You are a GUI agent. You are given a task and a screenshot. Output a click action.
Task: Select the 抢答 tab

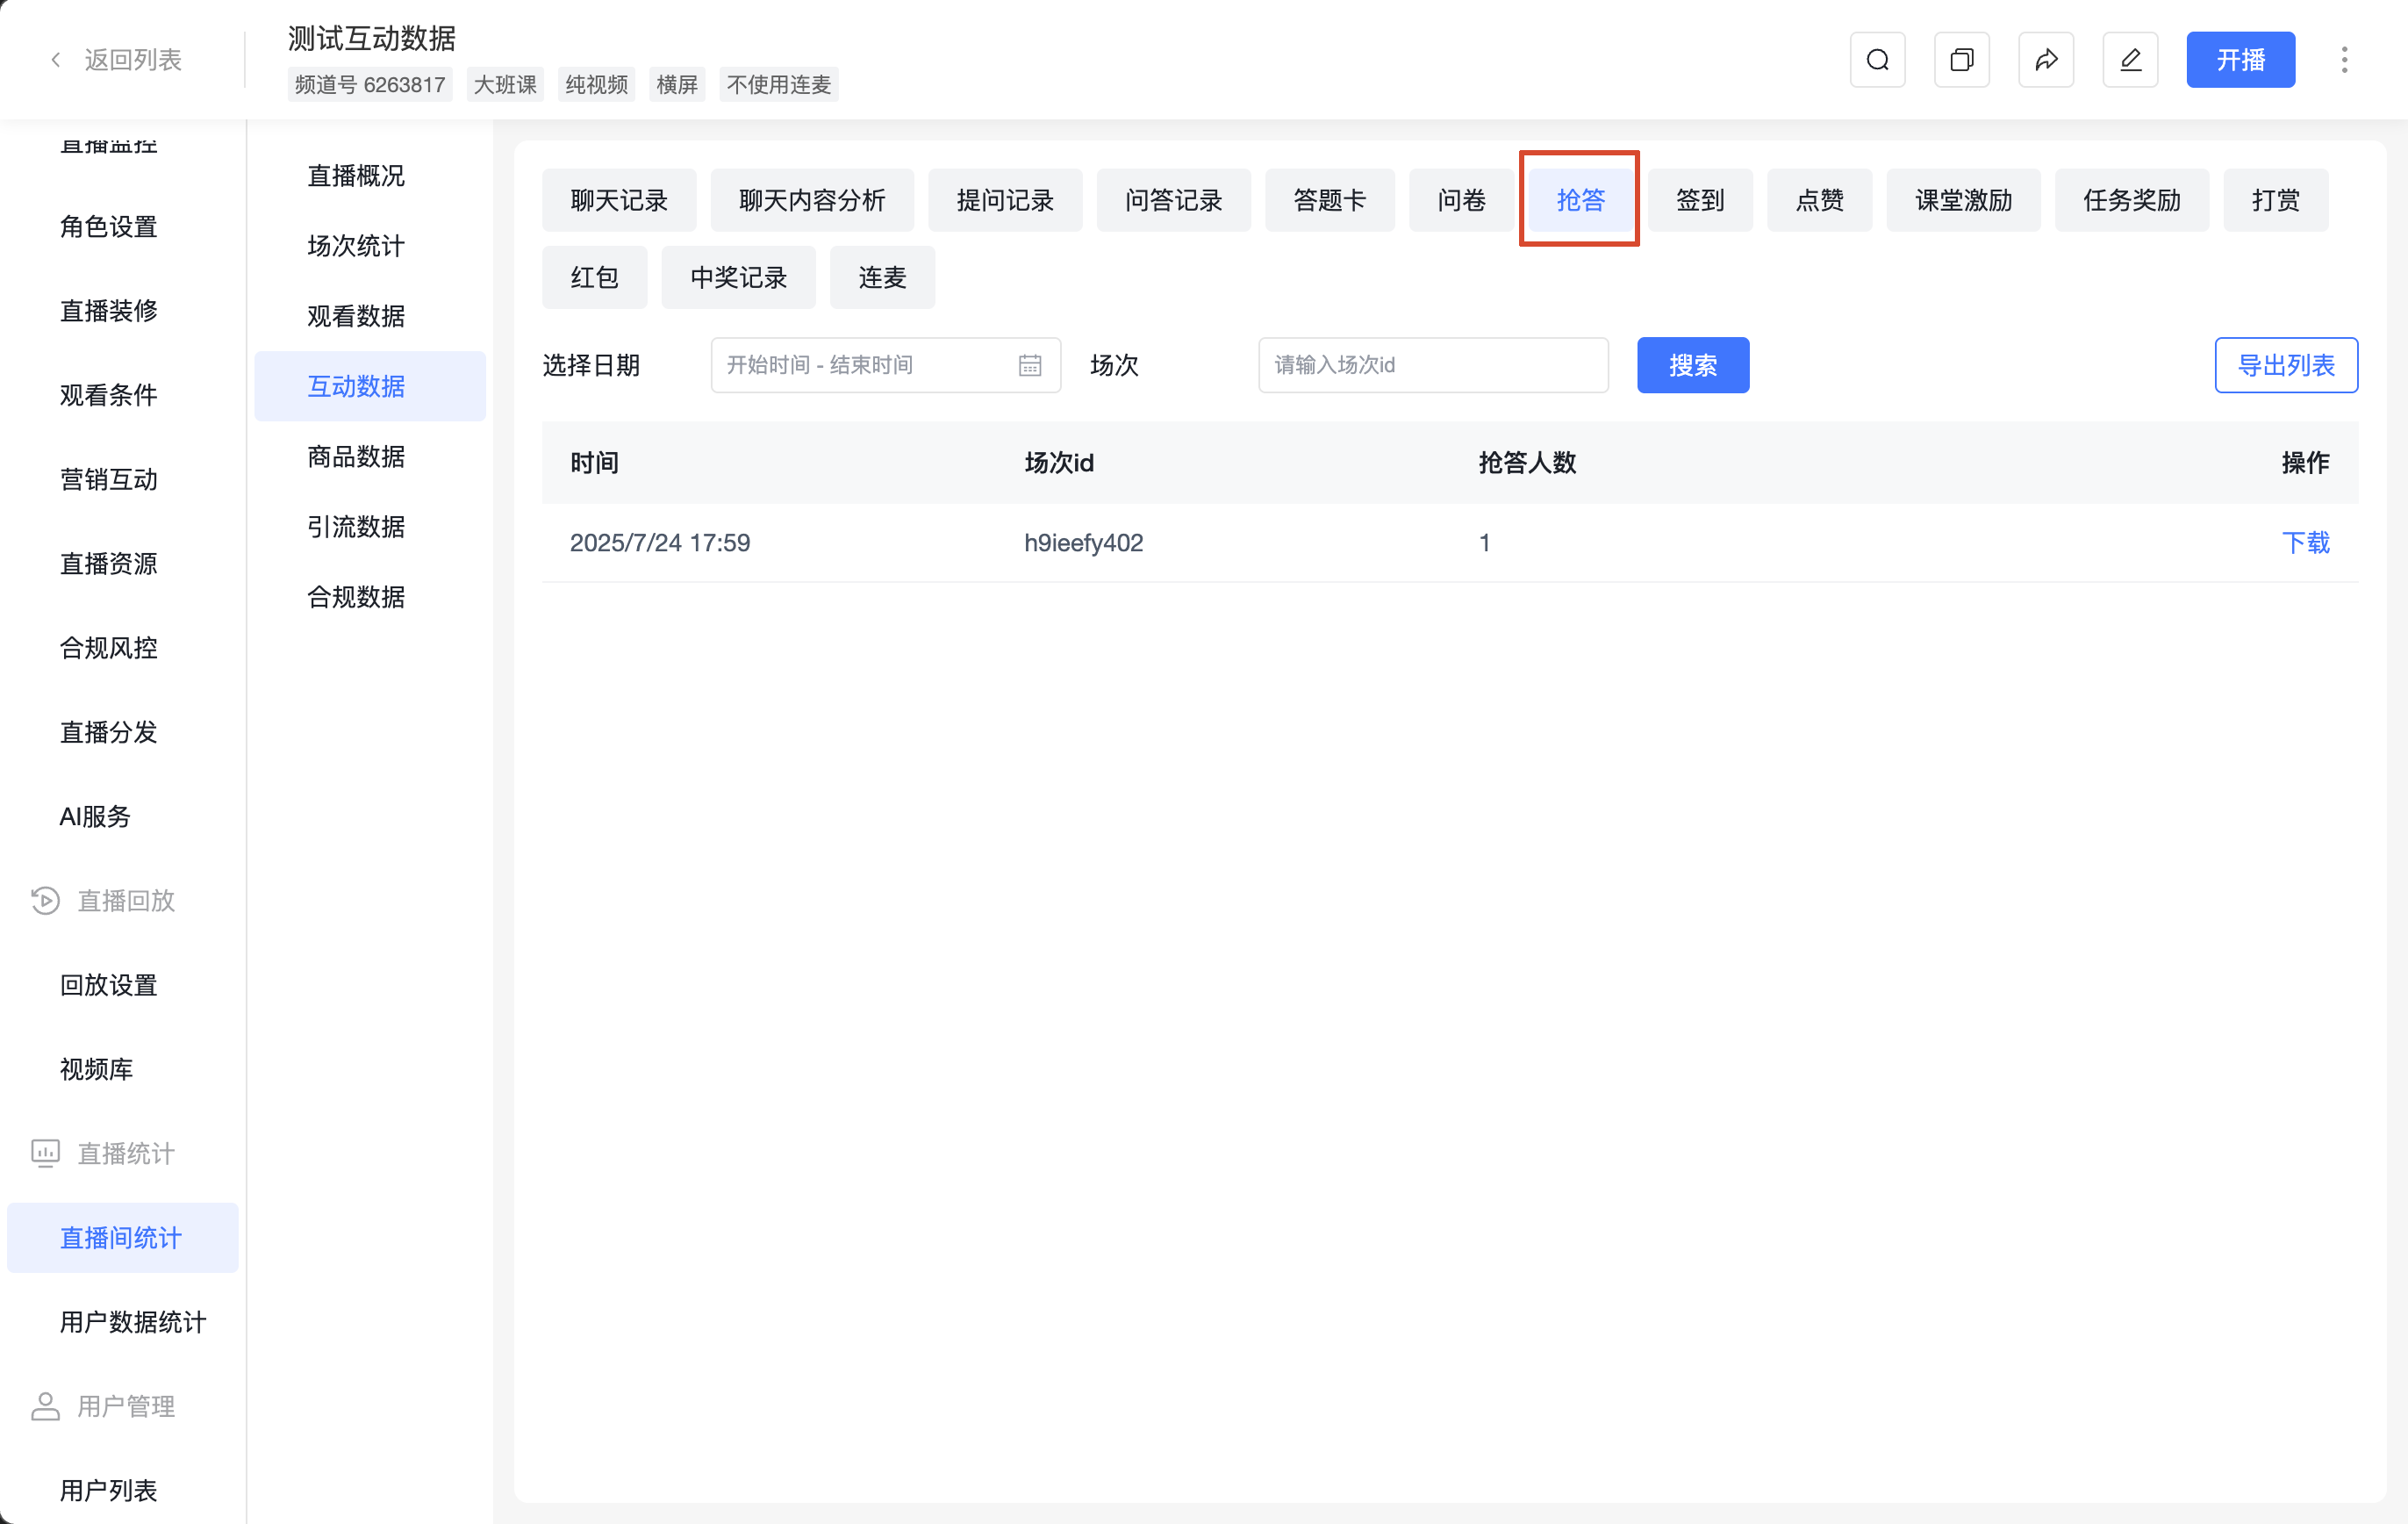click(x=1580, y=200)
